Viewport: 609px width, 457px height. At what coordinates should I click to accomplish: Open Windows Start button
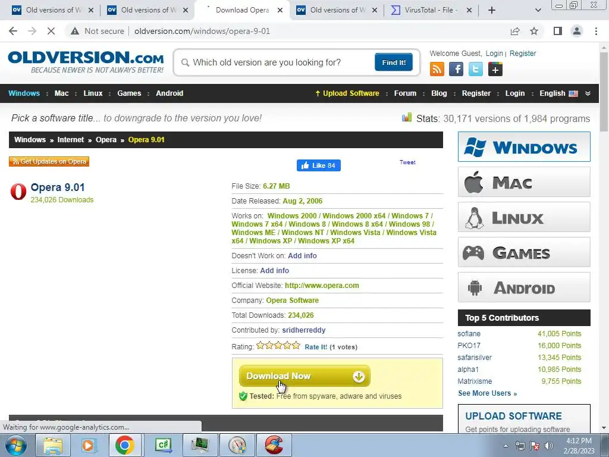[x=16, y=445]
